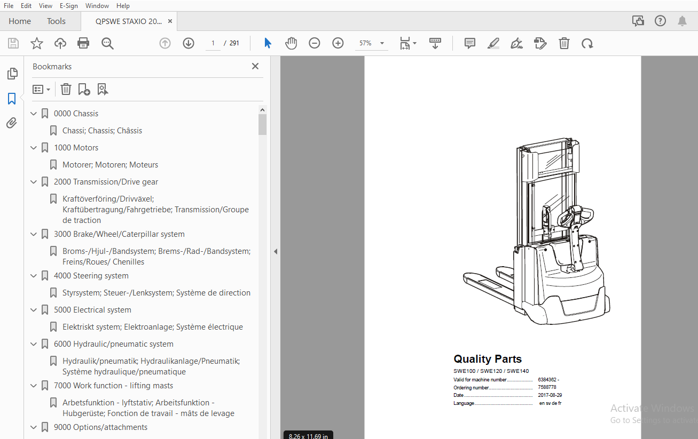The image size is (698, 439).
Task: Click the edit PDF pencil-page icon
Action: 540,43
